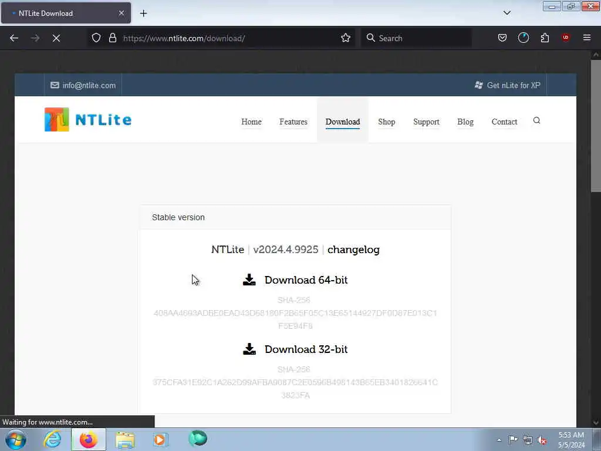Open the Features menu item
The height and width of the screenshot is (451, 601).
[293, 122]
